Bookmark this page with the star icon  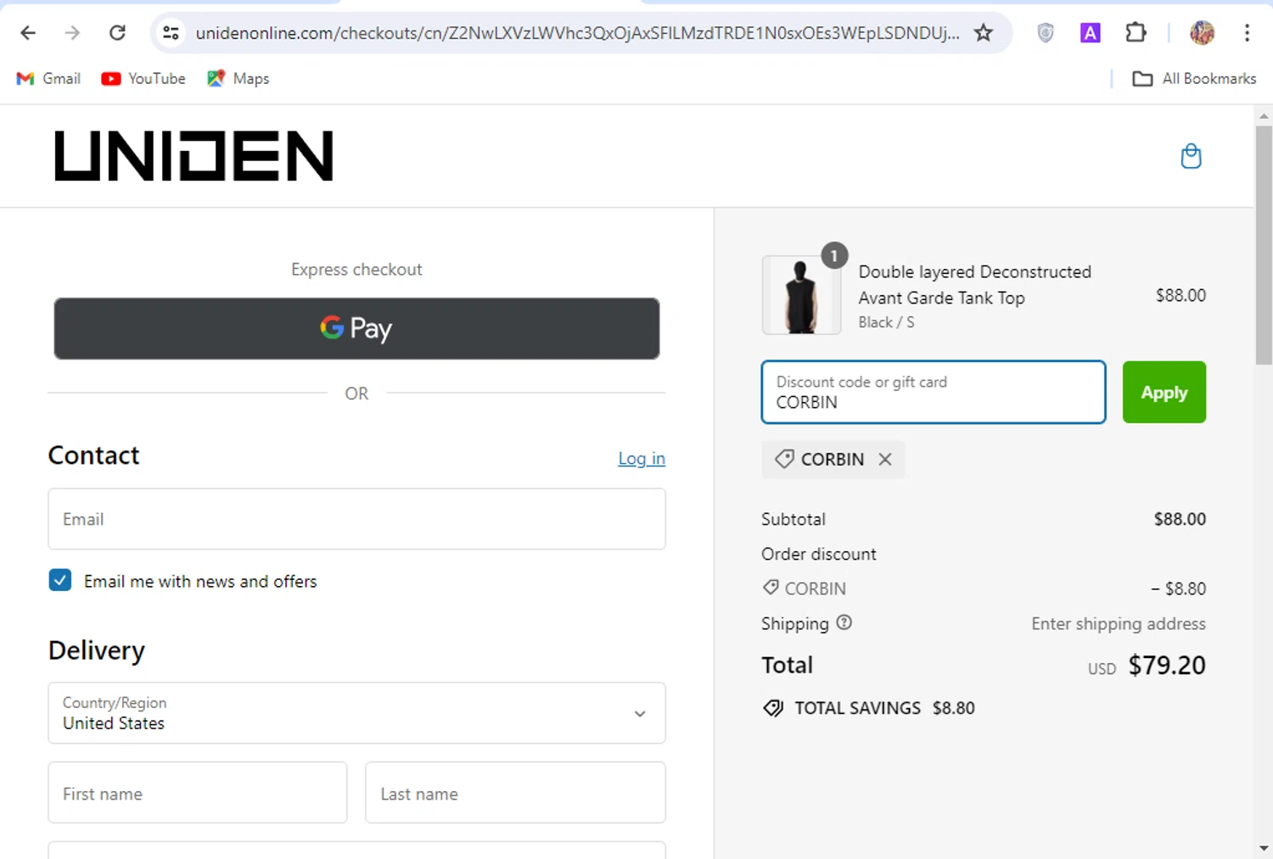click(x=983, y=33)
